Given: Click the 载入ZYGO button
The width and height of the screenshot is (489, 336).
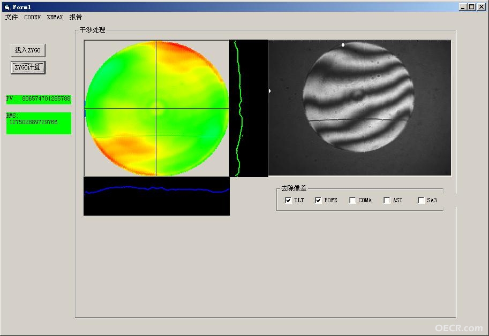Looking at the screenshot, I should click(x=28, y=50).
